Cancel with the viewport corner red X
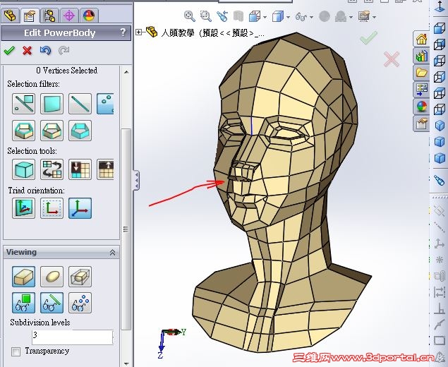This screenshot has height=367, width=448. pyautogui.click(x=392, y=59)
